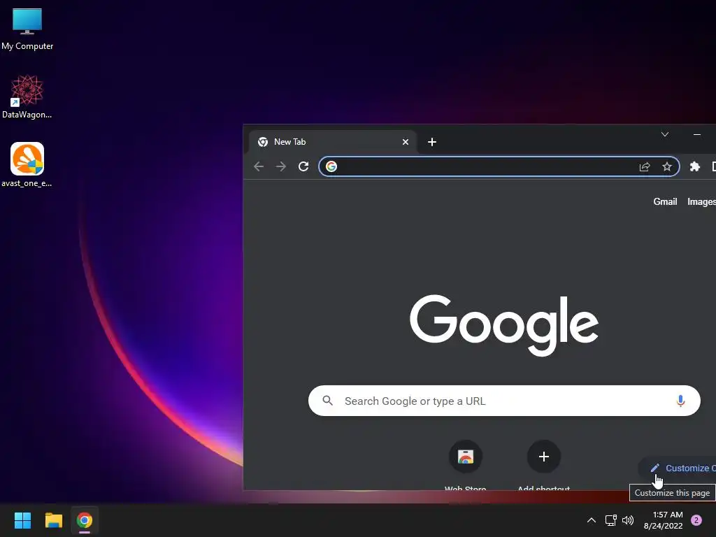716x537 pixels.
Task: Click the Chrome forward arrow
Action: [281, 166]
